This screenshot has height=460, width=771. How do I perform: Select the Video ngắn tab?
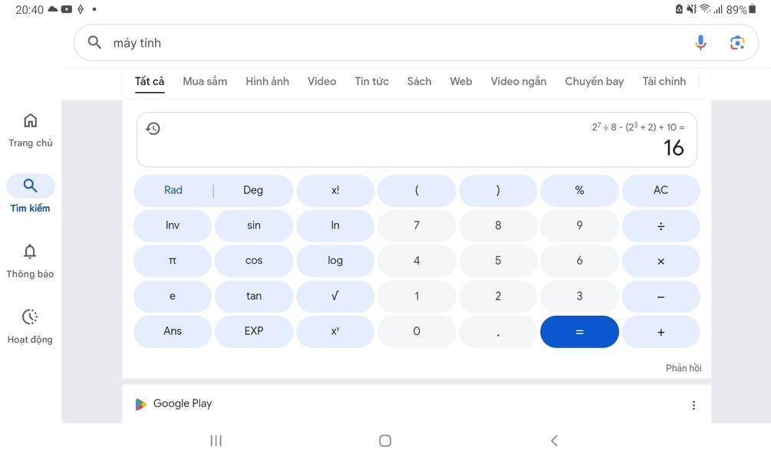point(519,81)
